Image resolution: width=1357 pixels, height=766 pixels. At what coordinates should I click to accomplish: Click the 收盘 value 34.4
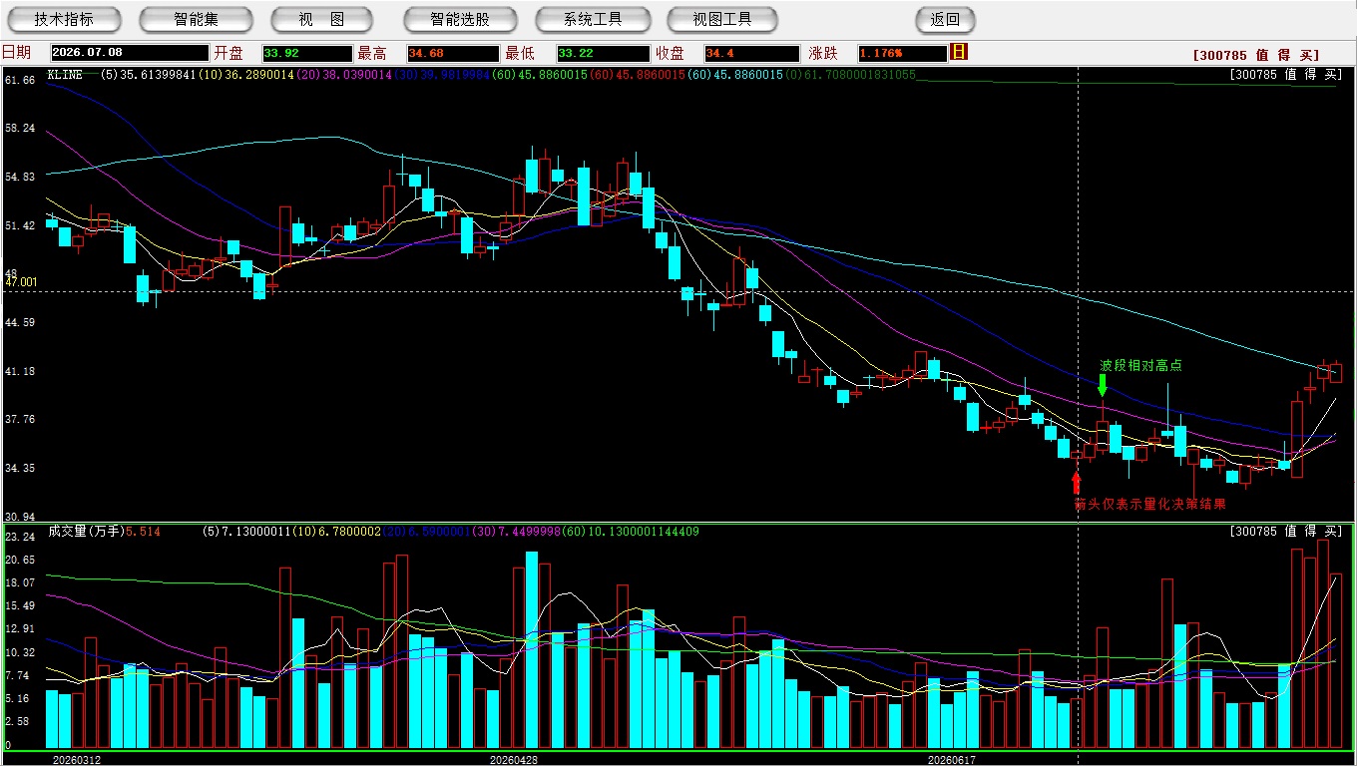tap(750, 53)
